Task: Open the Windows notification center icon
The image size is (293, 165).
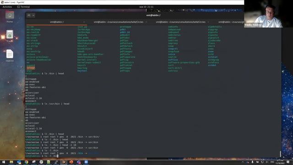Action: pos(288,162)
